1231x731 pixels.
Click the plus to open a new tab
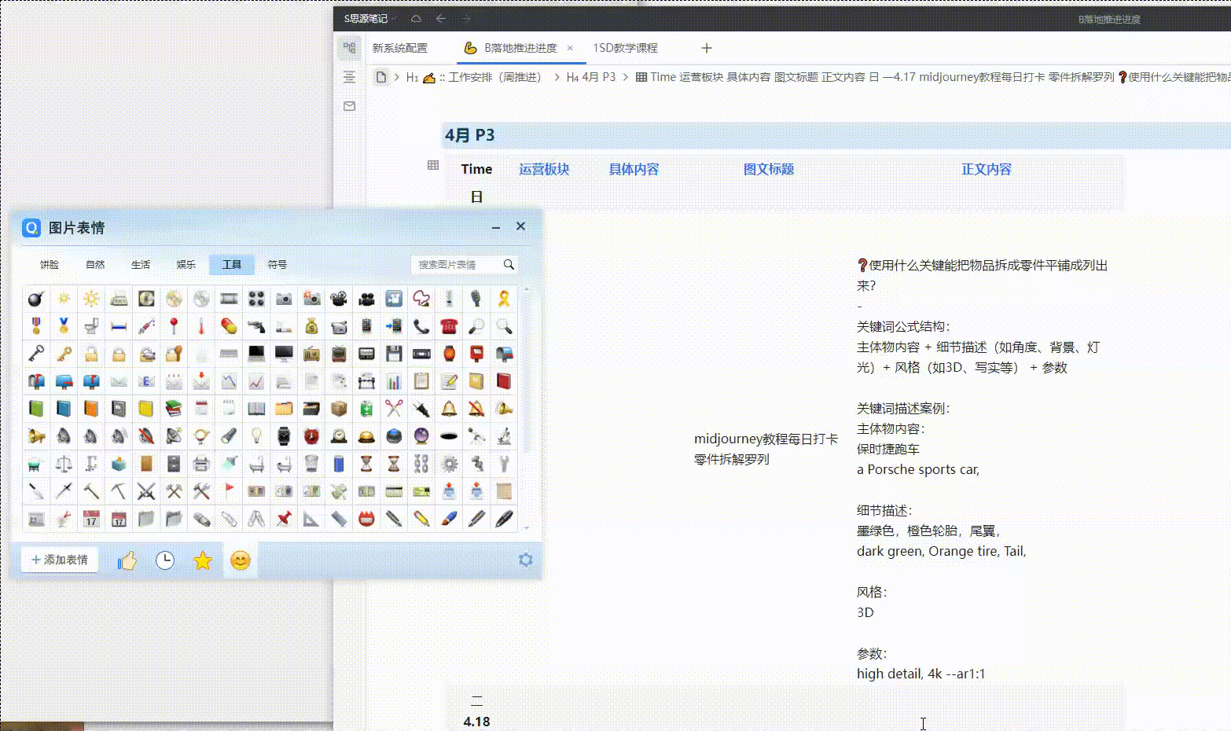(706, 48)
